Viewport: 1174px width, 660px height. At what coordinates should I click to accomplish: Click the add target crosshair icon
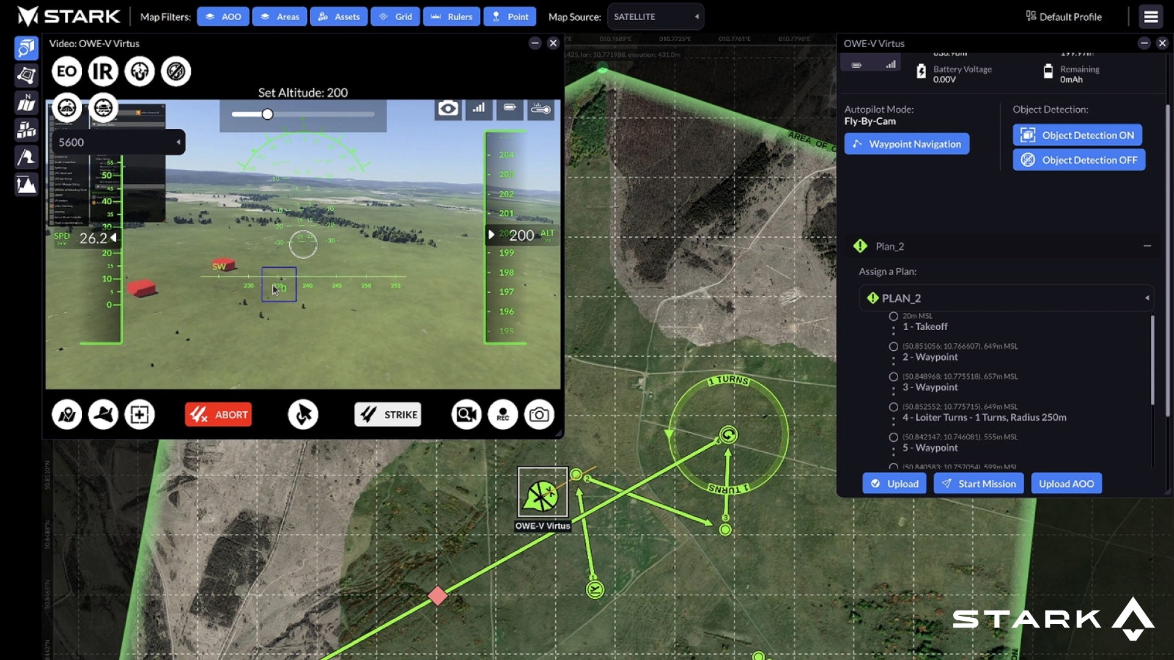pyautogui.click(x=139, y=415)
